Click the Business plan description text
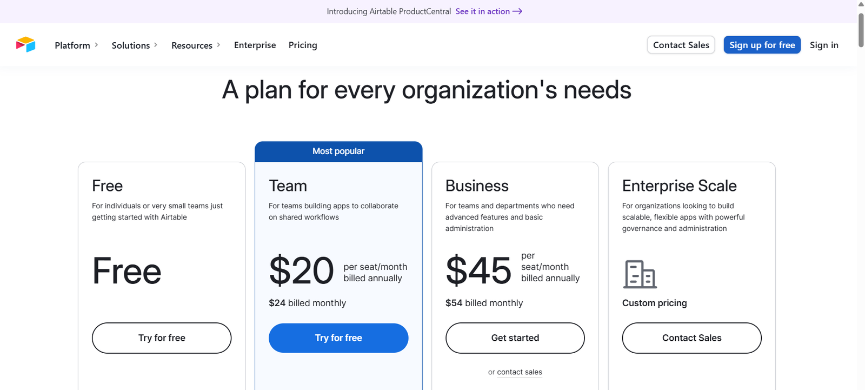 click(x=510, y=217)
